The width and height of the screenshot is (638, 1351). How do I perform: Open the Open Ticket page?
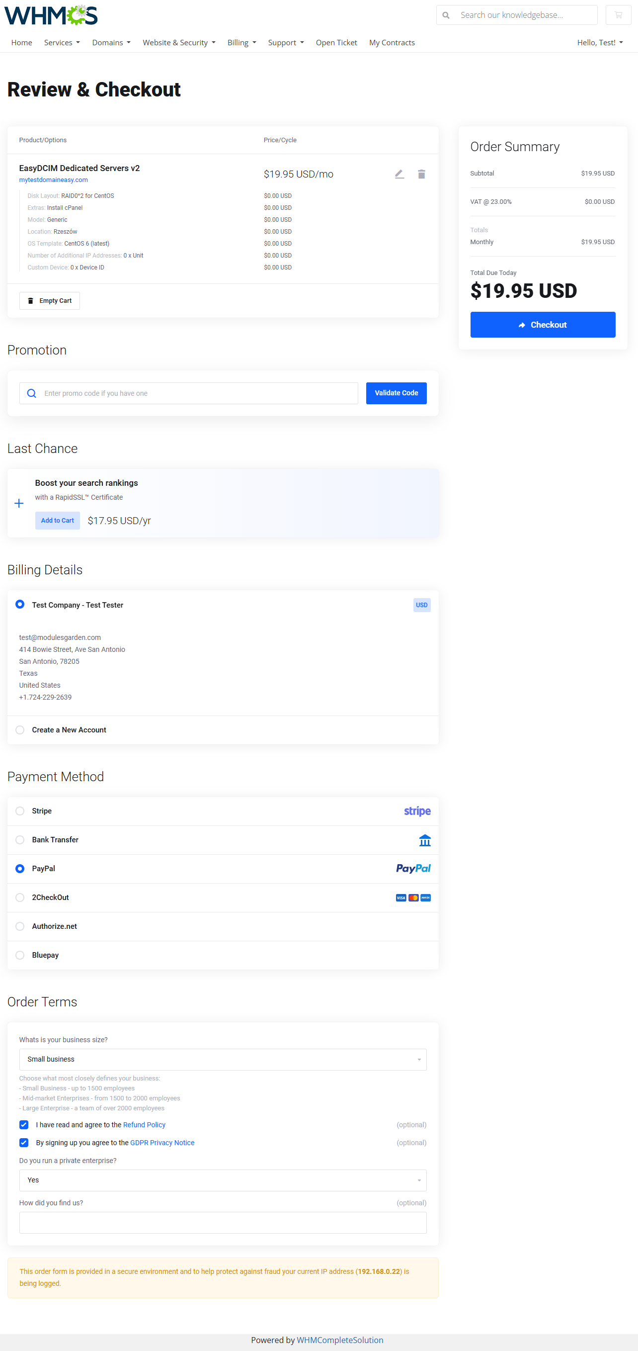click(336, 42)
